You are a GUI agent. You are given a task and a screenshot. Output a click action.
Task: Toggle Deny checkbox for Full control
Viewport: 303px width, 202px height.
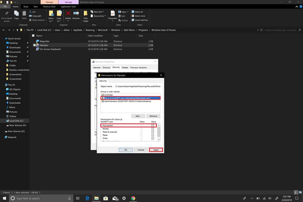coord(153,126)
